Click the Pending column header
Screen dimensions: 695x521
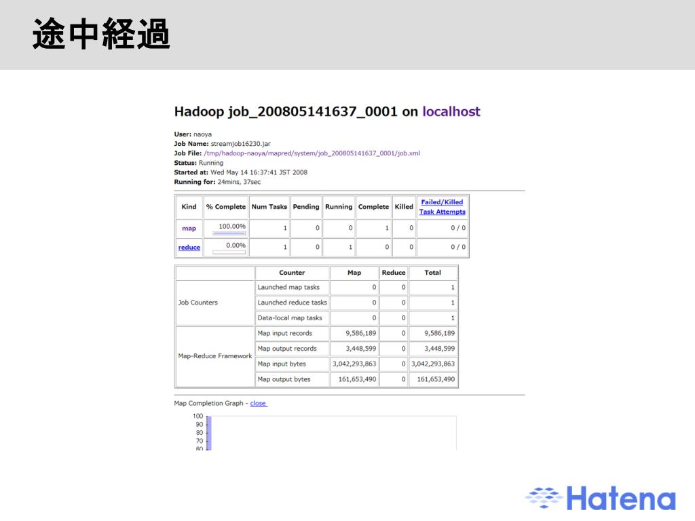306,207
